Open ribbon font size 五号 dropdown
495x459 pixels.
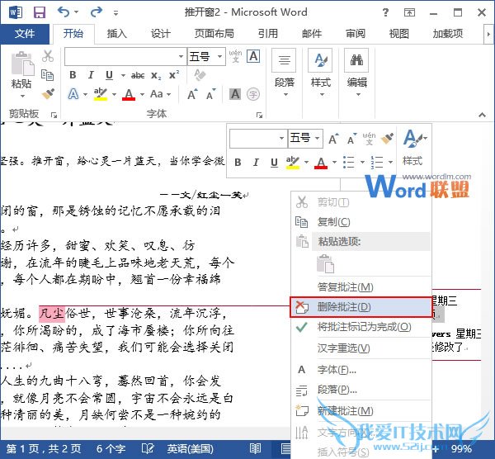219,56
